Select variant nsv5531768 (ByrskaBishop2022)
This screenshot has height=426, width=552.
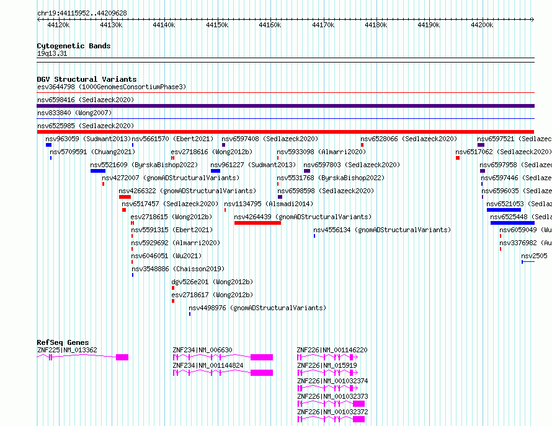click(x=331, y=178)
